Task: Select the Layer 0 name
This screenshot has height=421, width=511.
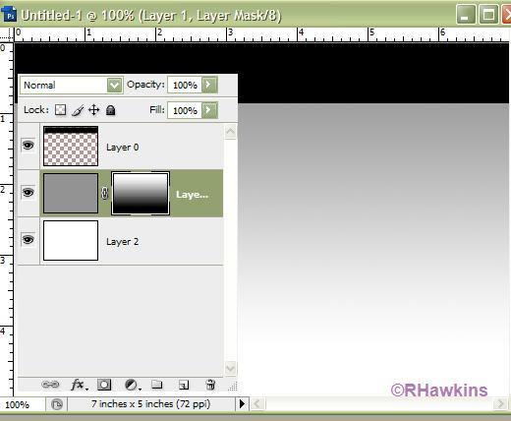Action: pyautogui.click(x=123, y=148)
